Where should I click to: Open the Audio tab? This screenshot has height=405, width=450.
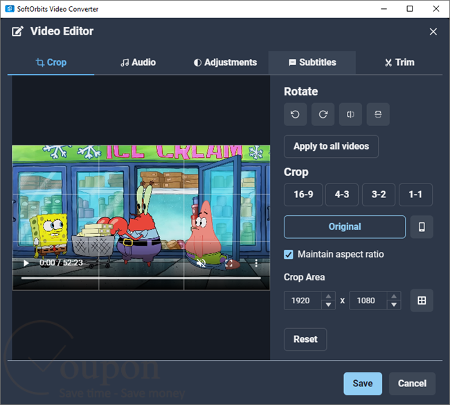click(x=138, y=62)
